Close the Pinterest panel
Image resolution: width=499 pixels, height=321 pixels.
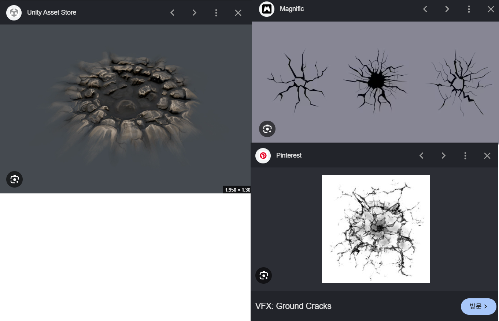coord(487,156)
